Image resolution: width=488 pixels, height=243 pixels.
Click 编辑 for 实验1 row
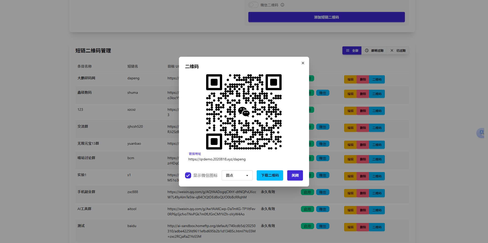point(350,176)
